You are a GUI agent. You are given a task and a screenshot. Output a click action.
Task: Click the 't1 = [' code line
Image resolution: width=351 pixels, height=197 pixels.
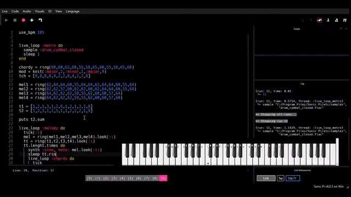[x=55, y=107]
